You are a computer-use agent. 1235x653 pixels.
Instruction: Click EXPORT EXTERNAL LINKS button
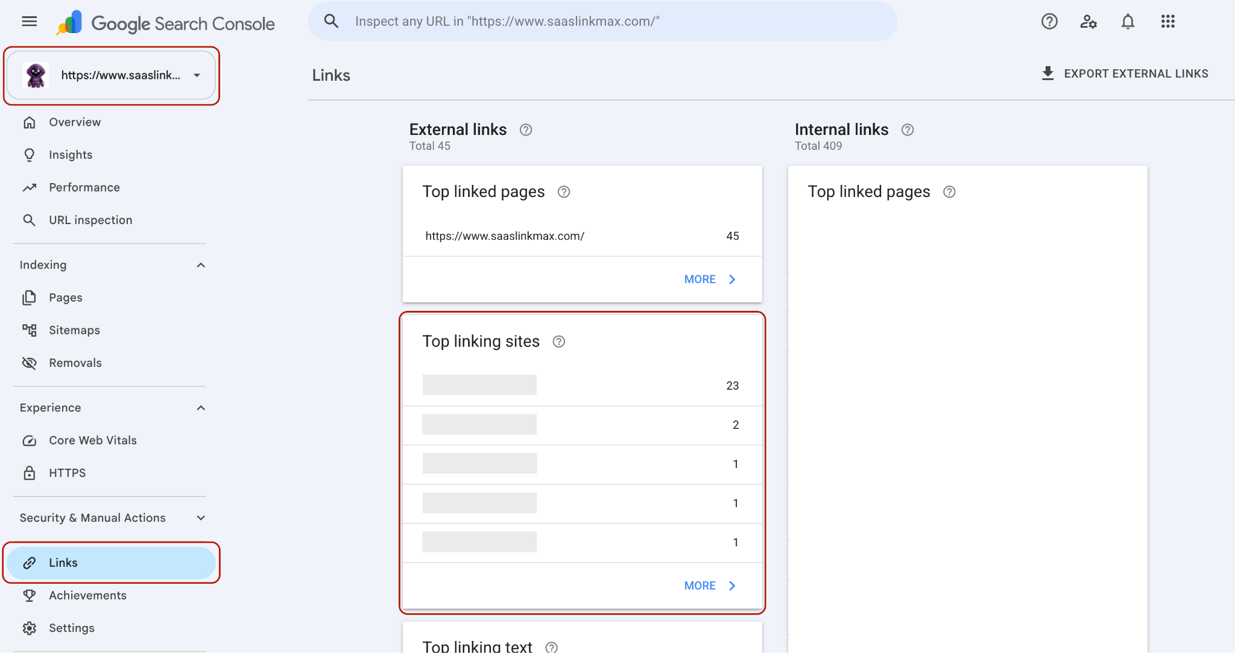[x=1125, y=73]
